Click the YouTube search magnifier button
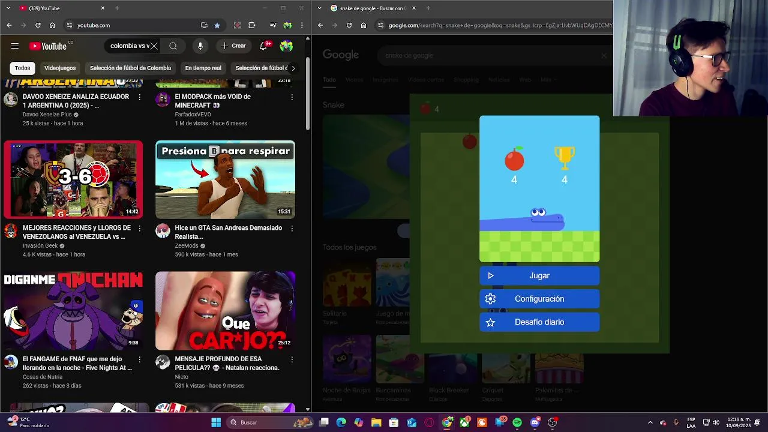The width and height of the screenshot is (768, 432). pos(173,46)
